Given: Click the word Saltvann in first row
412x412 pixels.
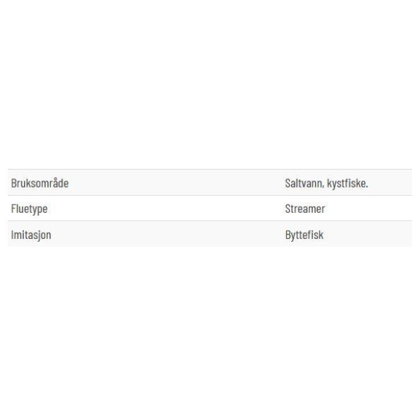Looking at the screenshot, I should click(x=304, y=183).
